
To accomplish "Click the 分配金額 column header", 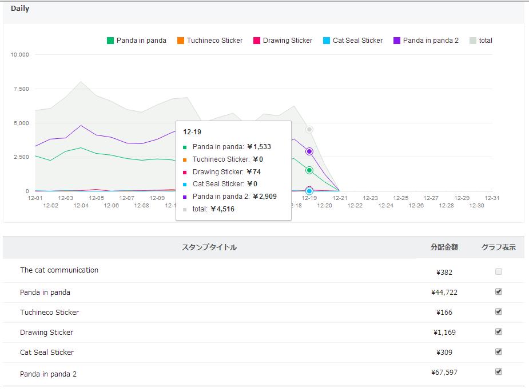I will click(x=444, y=247).
